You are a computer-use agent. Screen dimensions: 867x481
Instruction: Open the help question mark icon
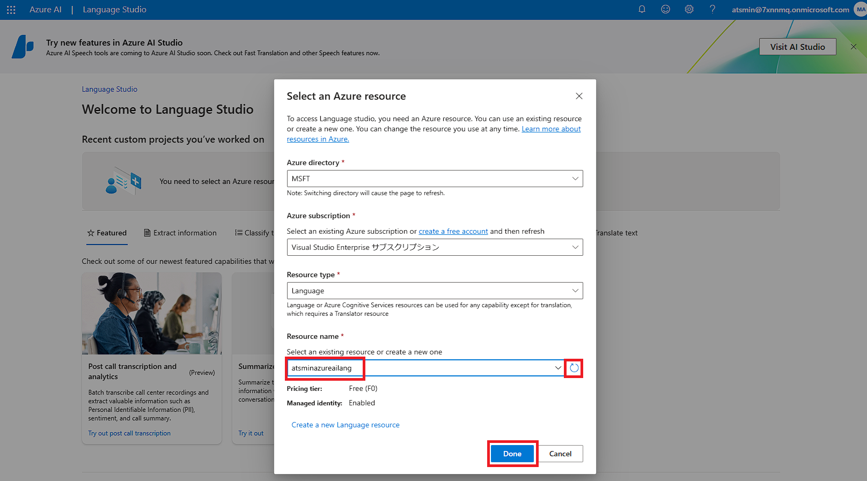pos(712,9)
